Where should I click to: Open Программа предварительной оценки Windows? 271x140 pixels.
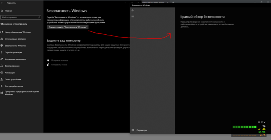pyautogui.click(x=22, y=93)
